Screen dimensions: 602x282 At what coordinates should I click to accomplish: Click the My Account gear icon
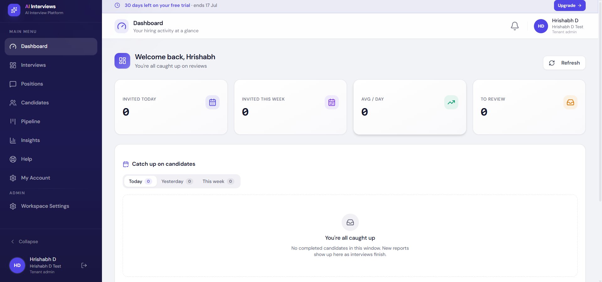pyautogui.click(x=13, y=178)
